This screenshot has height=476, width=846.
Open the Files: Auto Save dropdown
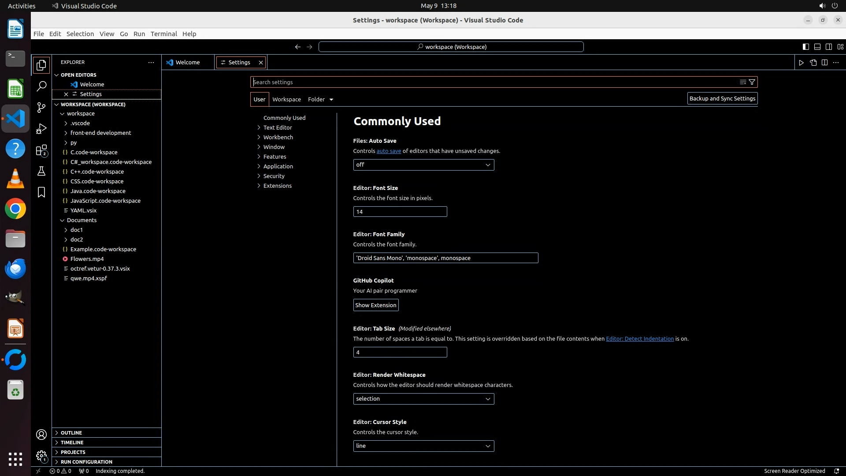[x=423, y=165]
